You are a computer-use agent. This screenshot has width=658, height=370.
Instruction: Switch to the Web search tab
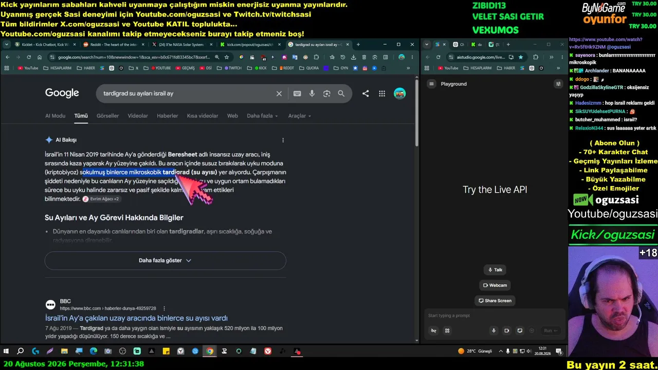232,116
